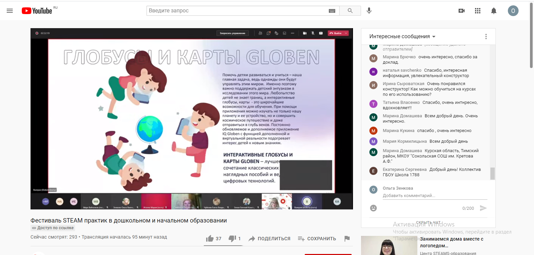This screenshot has width=534, height=255.
Task: Open the account avatar menu
Action: 513,11
